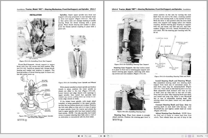This screenshot has height=138, width=208.
Task: Click the Connect Steering Shaft and Gear paragraph
Action: coord(172,108)
